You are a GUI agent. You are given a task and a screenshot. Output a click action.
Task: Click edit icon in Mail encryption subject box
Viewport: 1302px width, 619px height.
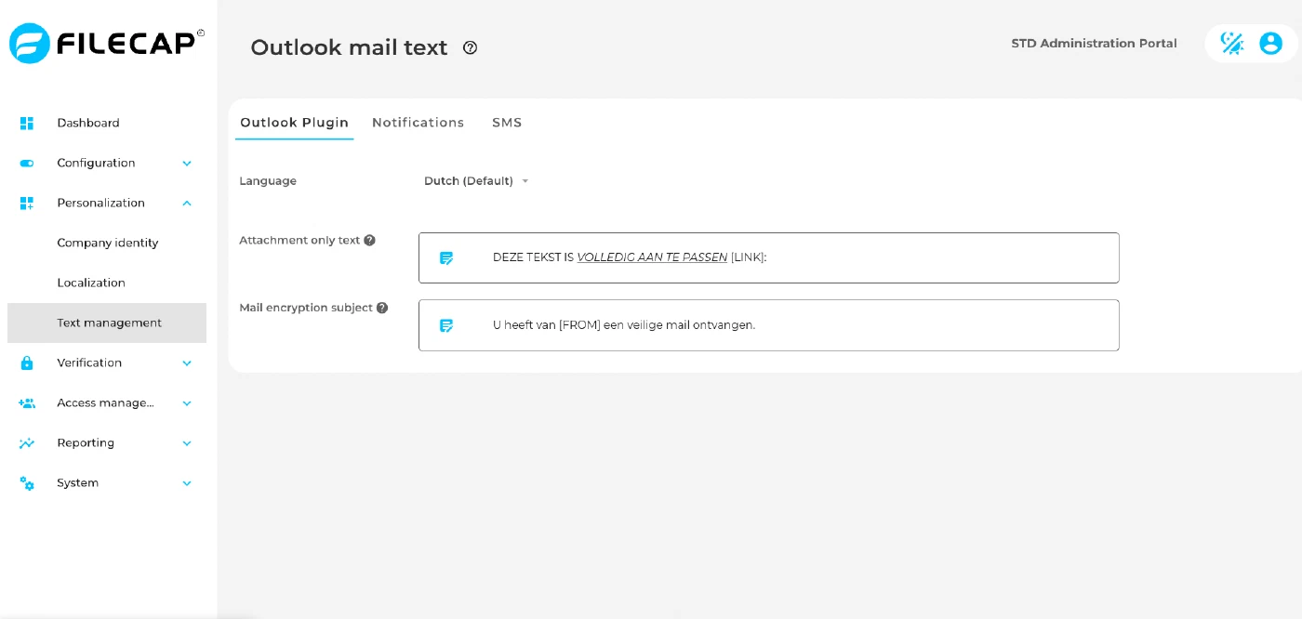click(446, 325)
